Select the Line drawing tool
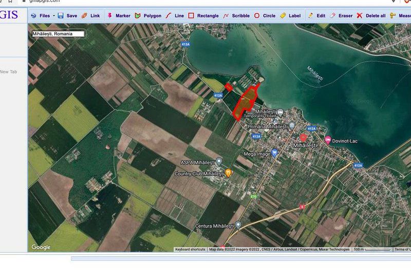 click(175, 16)
